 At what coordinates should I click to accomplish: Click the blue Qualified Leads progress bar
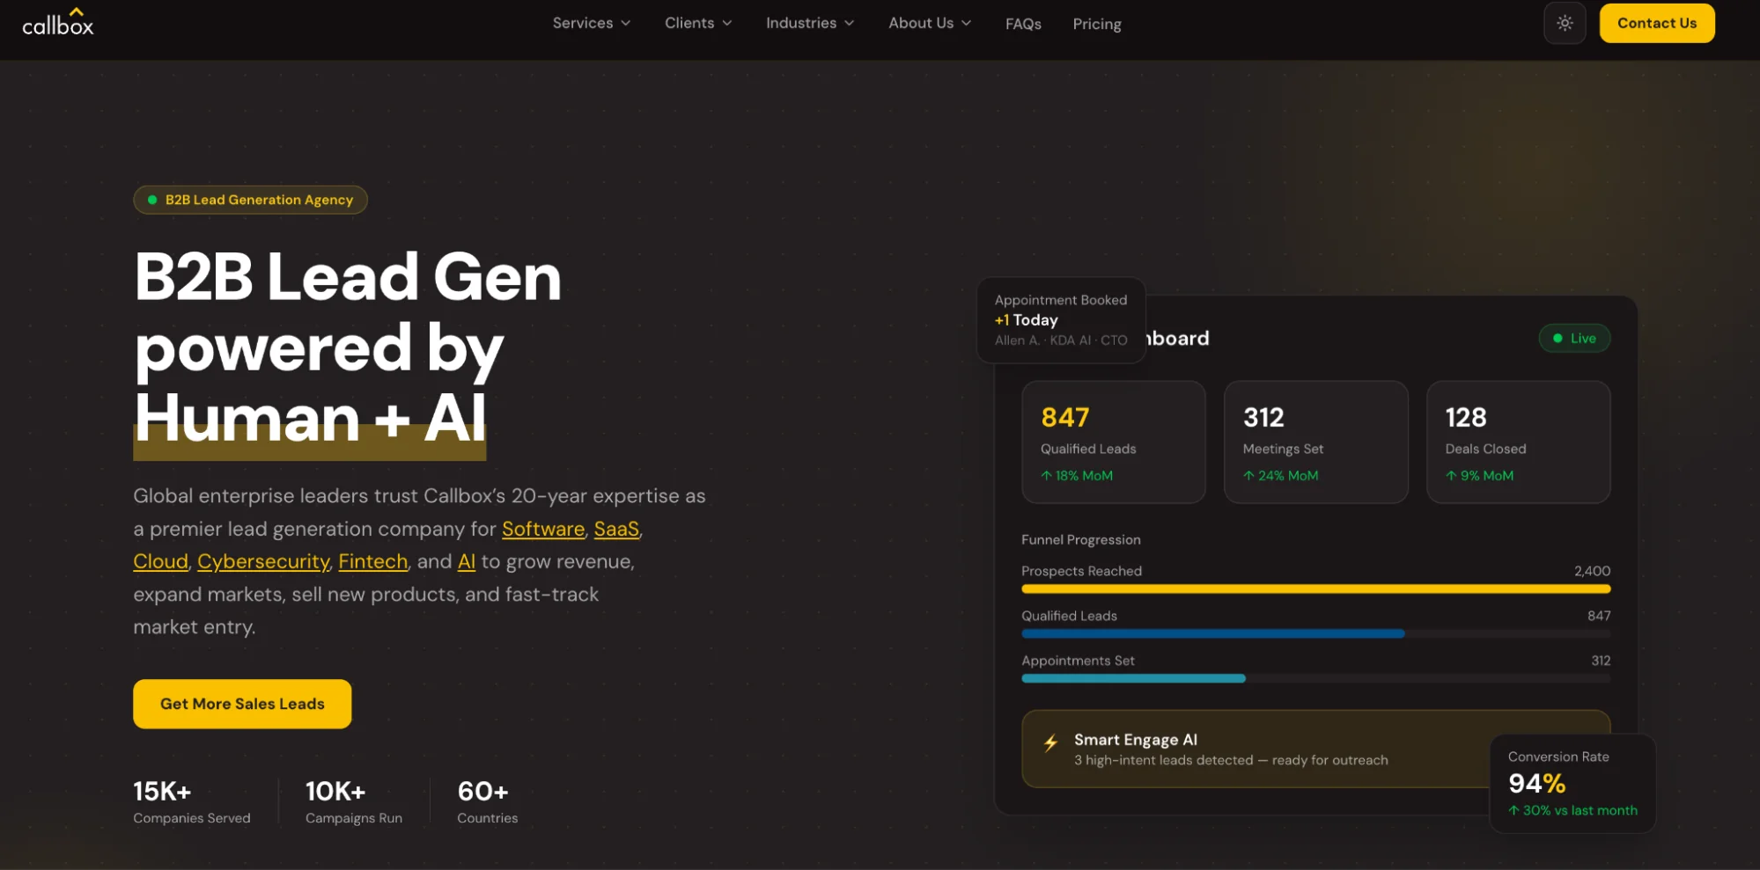tap(1212, 633)
